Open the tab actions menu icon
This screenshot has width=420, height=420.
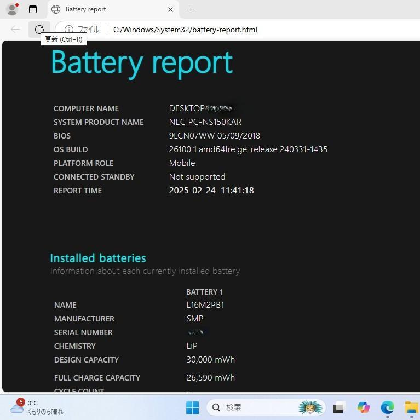tap(33, 9)
